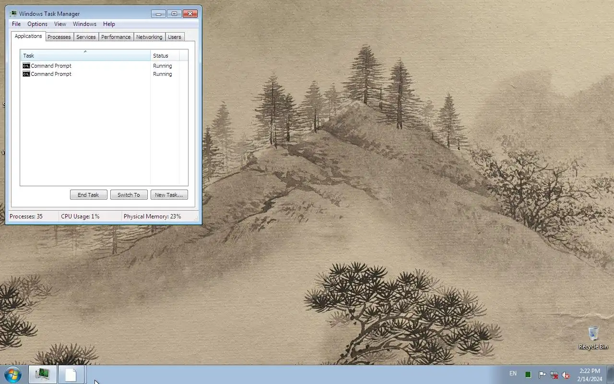Select the Recycle Bin desktop icon

[593, 337]
